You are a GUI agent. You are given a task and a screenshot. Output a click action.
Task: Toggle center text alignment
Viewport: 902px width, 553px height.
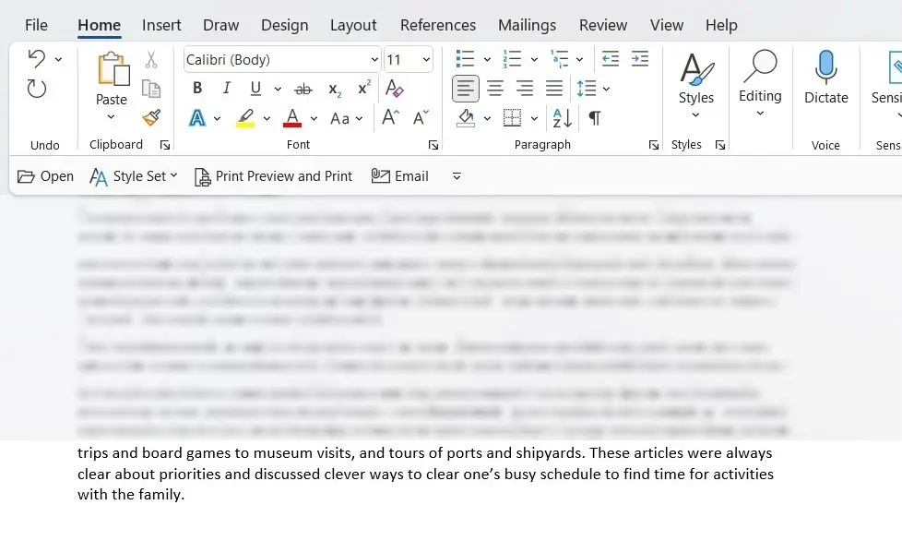tap(495, 88)
